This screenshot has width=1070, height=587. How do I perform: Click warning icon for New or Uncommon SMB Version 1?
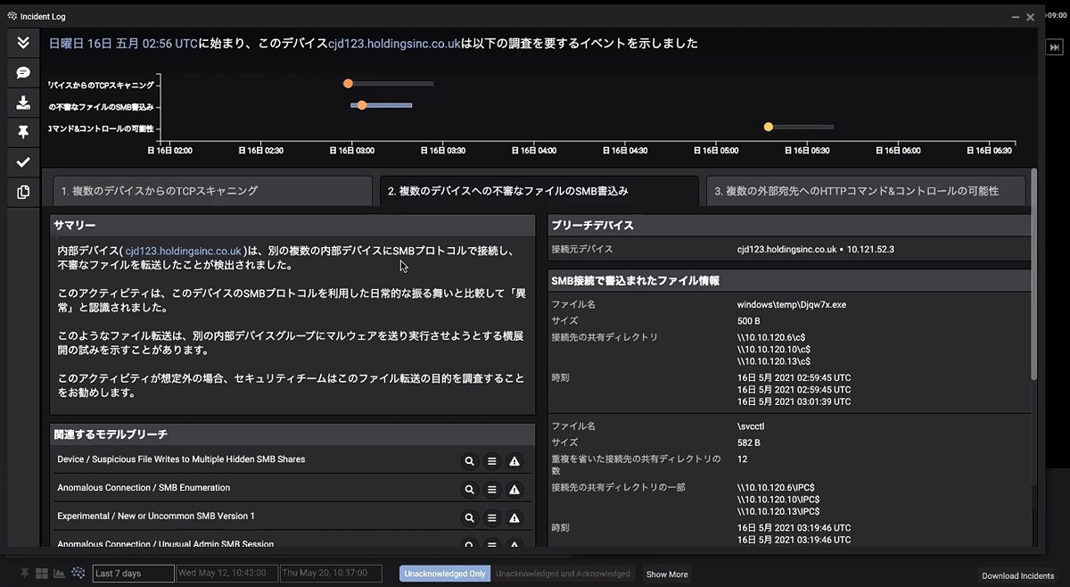coord(514,518)
